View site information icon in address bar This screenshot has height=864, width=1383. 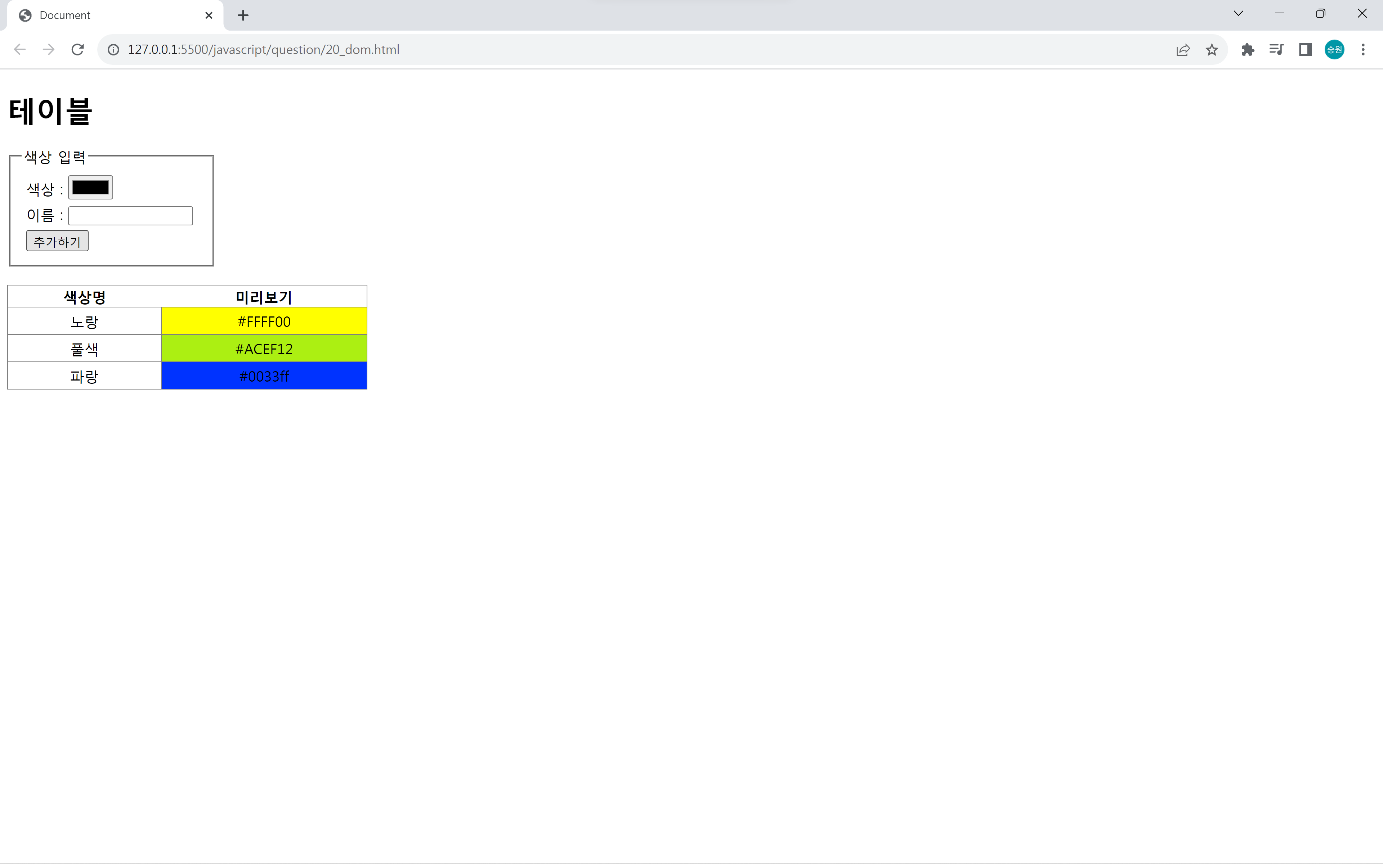click(x=114, y=50)
